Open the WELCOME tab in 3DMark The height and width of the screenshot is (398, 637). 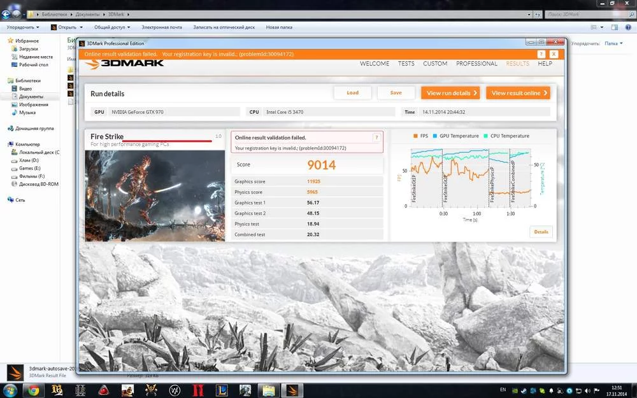coord(374,63)
